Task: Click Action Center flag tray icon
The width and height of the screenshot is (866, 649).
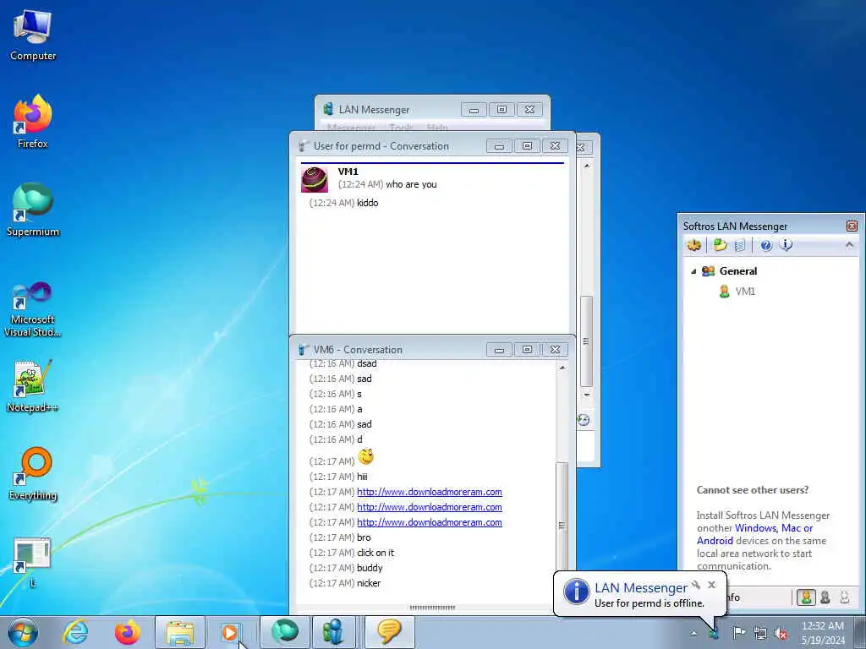Action: [x=738, y=633]
